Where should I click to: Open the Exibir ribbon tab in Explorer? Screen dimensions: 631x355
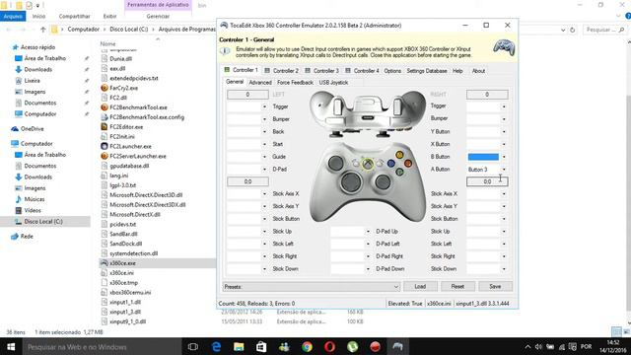point(109,17)
